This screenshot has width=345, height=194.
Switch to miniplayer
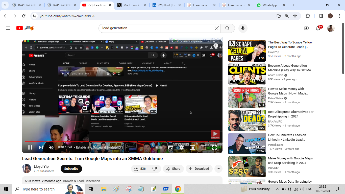pyautogui.click(x=192, y=148)
